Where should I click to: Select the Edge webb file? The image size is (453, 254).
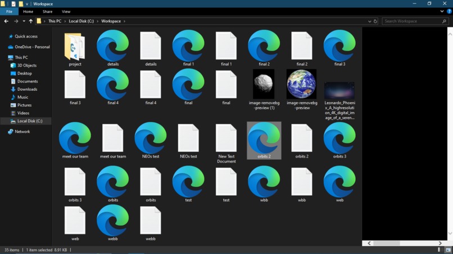point(112,220)
